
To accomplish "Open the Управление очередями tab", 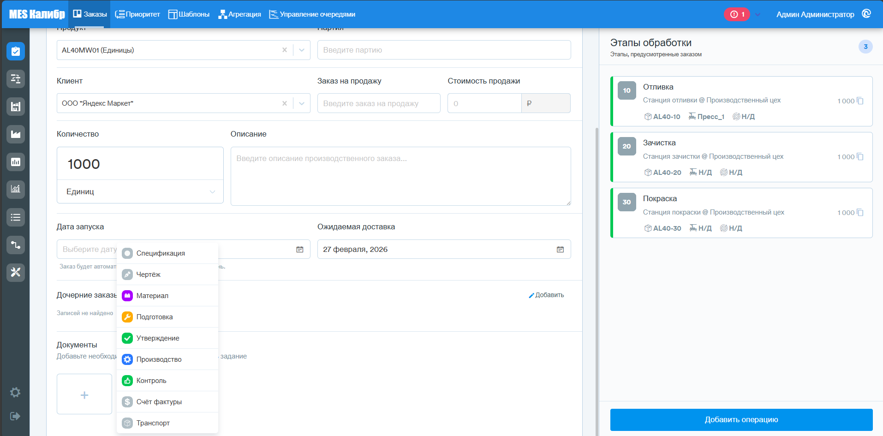I will (312, 14).
